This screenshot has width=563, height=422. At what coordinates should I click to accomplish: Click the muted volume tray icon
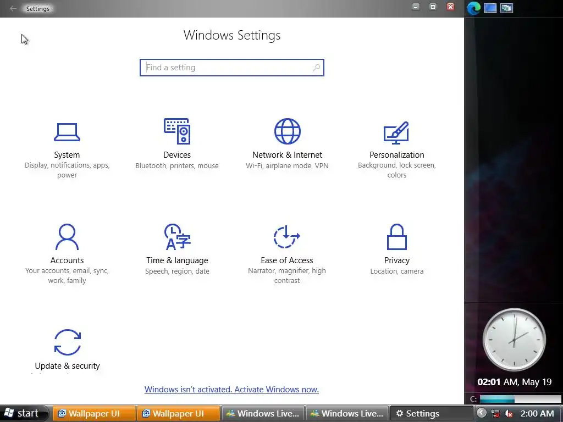coord(508,413)
